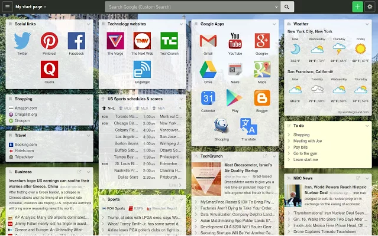The image size is (378, 236).
Task: Click the Engadget website icon
Action: (142, 70)
